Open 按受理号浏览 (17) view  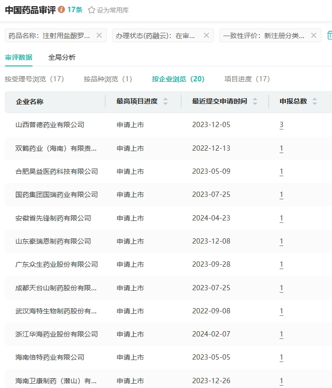tap(34, 79)
